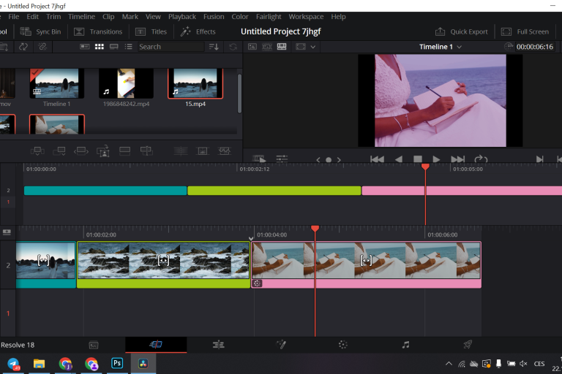Open the Transitions library
Viewport: 562px width, 374px height.
point(98,31)
